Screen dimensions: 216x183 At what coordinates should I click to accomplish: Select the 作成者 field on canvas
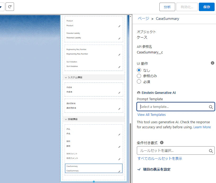click(x=94, y=90)
